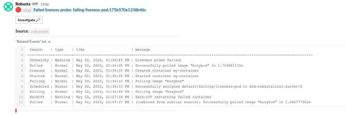Click line number 11 in the snippet
Viewport: 346px width, 115px height.
pos(21,102)
